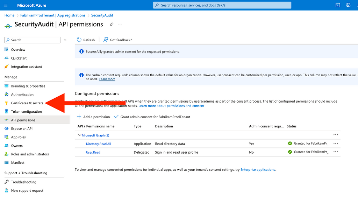Image resolution: width=358 pixels, height=203 pixels.
Task: Open options menu for Directory.Read.All row
Action: [x=336, y=143]
